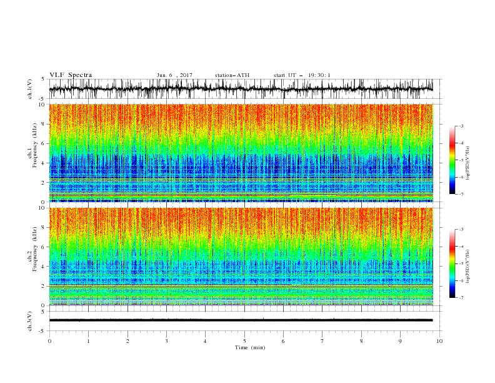Click the ch.3 flat waveform trace
This screenshot has width=495, height=383.
(x=241, y=320)
